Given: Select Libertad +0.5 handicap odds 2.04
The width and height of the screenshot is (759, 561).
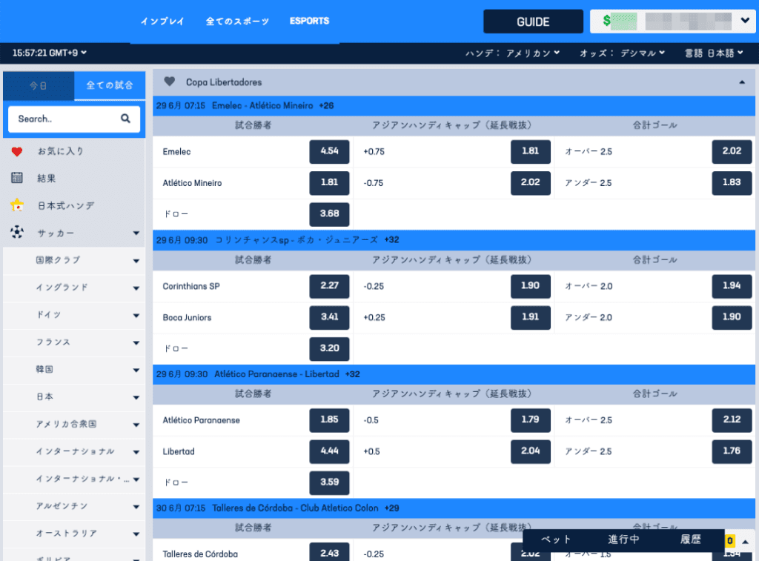Looking at the screenshot, I should pos(531,451).
